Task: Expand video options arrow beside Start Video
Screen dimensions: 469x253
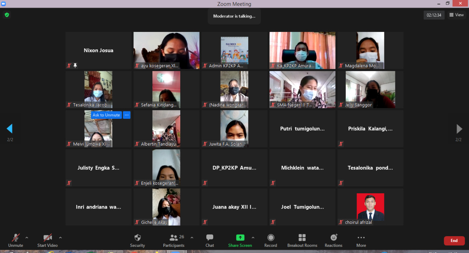Action: (60, 238)
